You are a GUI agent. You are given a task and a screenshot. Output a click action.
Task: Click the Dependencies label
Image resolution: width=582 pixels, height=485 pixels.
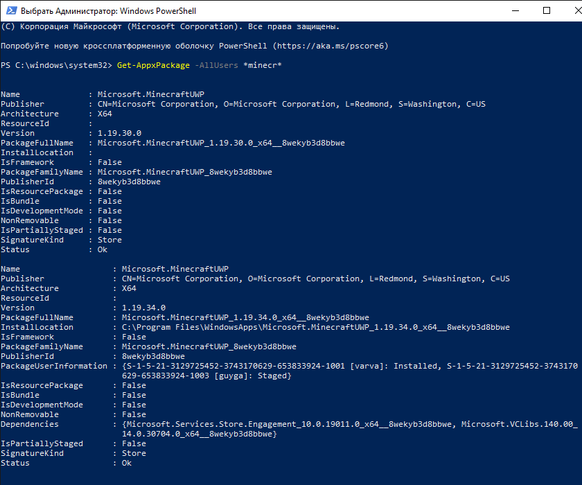point(30,424)
